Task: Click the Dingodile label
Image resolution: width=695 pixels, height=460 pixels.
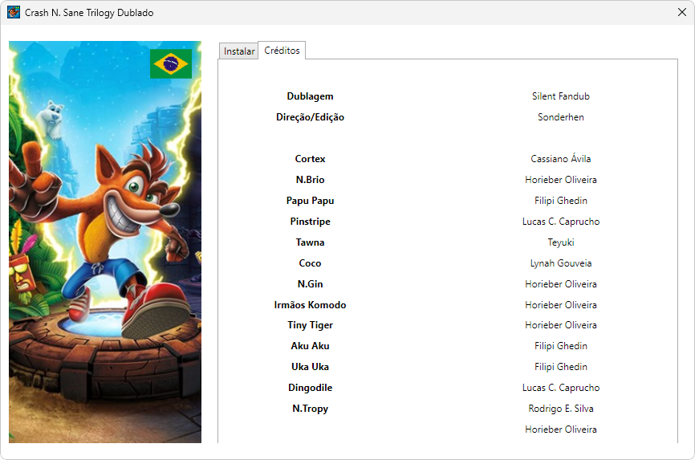Action: 310,387
